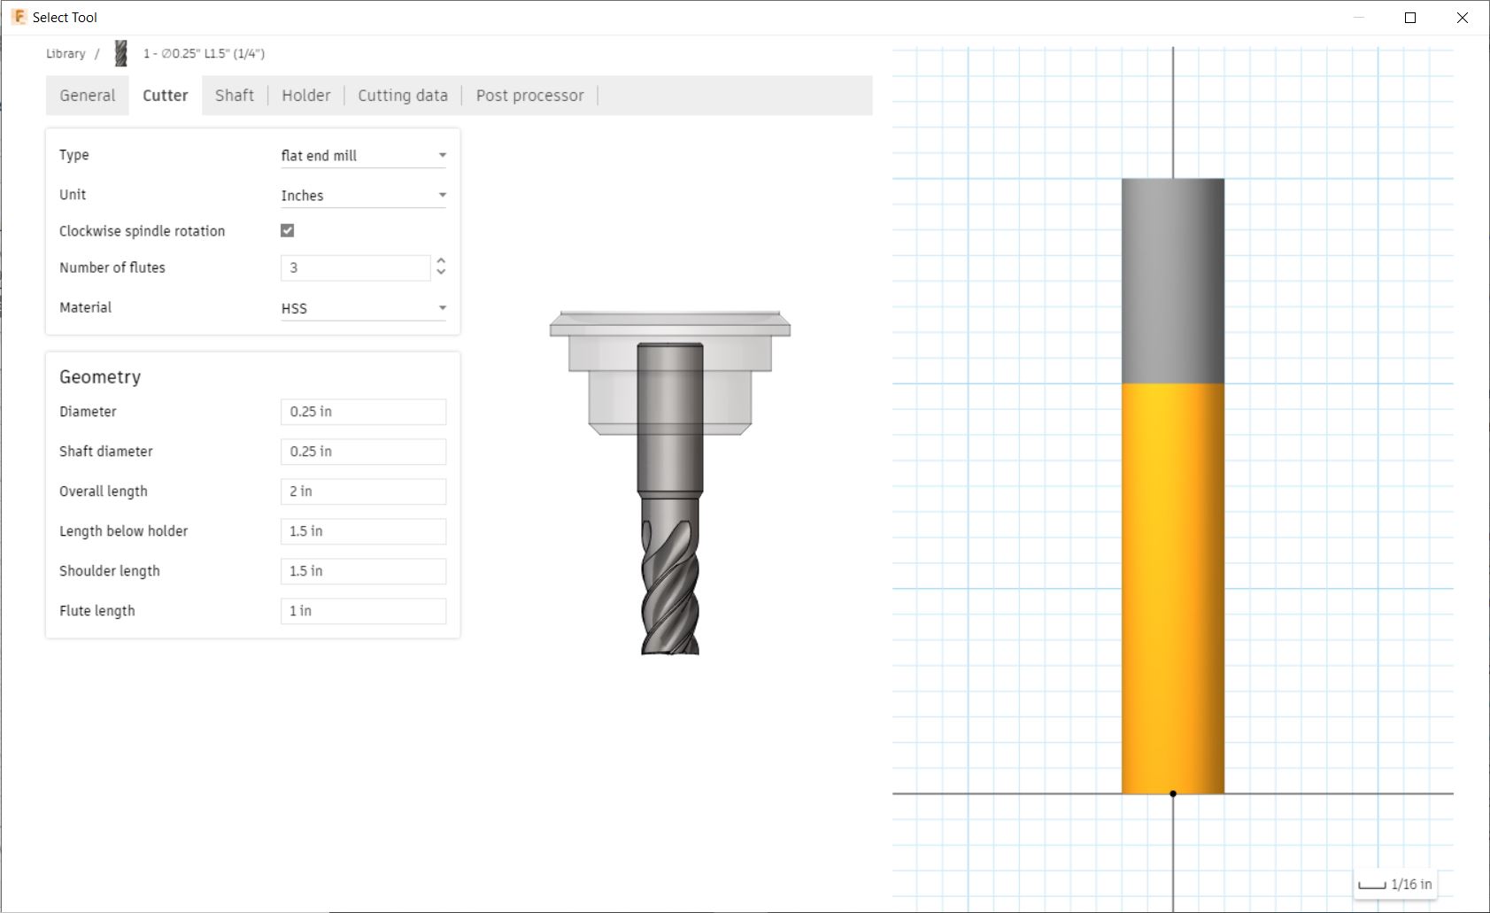Click the Overall length field

tap(363, 491)
